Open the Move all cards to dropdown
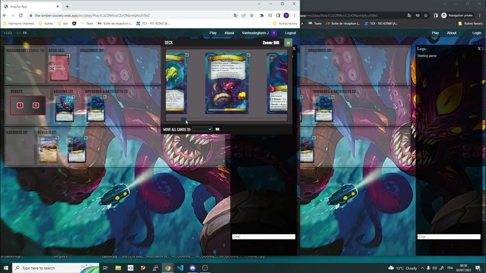486x273 pixels. tap(202, 129)
